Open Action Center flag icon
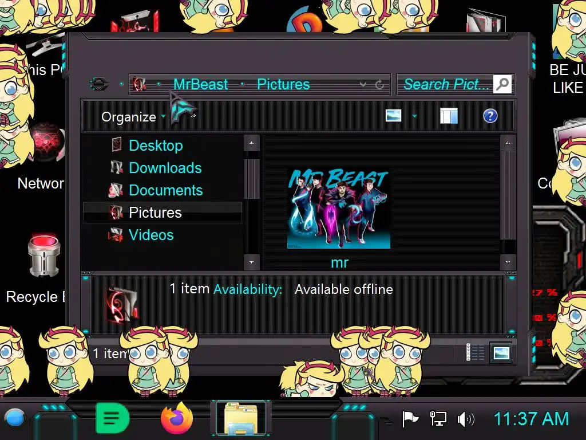Viewport: 586px width, 440px height. [x=410, y=419]
